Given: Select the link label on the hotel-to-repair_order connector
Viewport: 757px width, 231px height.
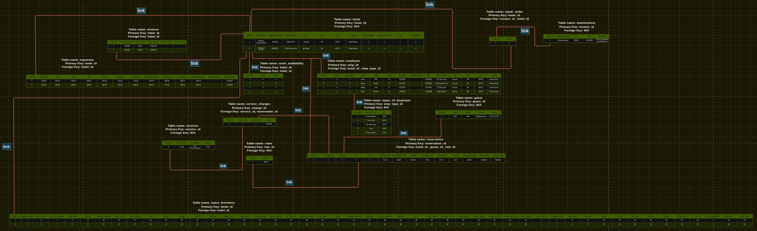Looking at the screenshot, I should 430,5.
